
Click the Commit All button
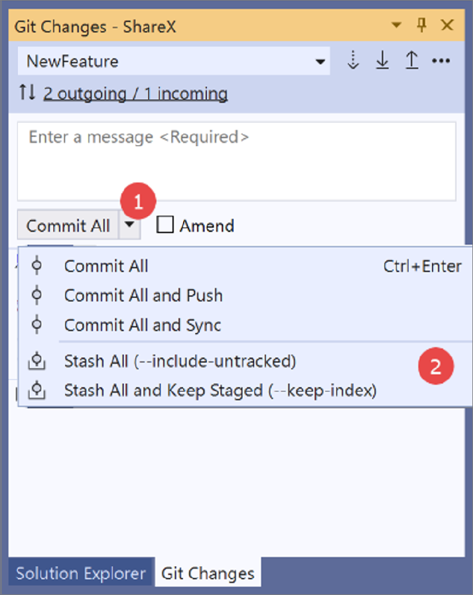(68, 225)
